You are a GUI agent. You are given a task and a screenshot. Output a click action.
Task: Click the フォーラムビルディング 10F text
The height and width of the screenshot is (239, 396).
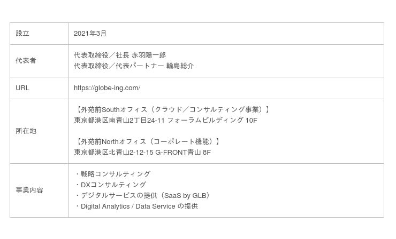pyautogui.click(x=212, y=121)
